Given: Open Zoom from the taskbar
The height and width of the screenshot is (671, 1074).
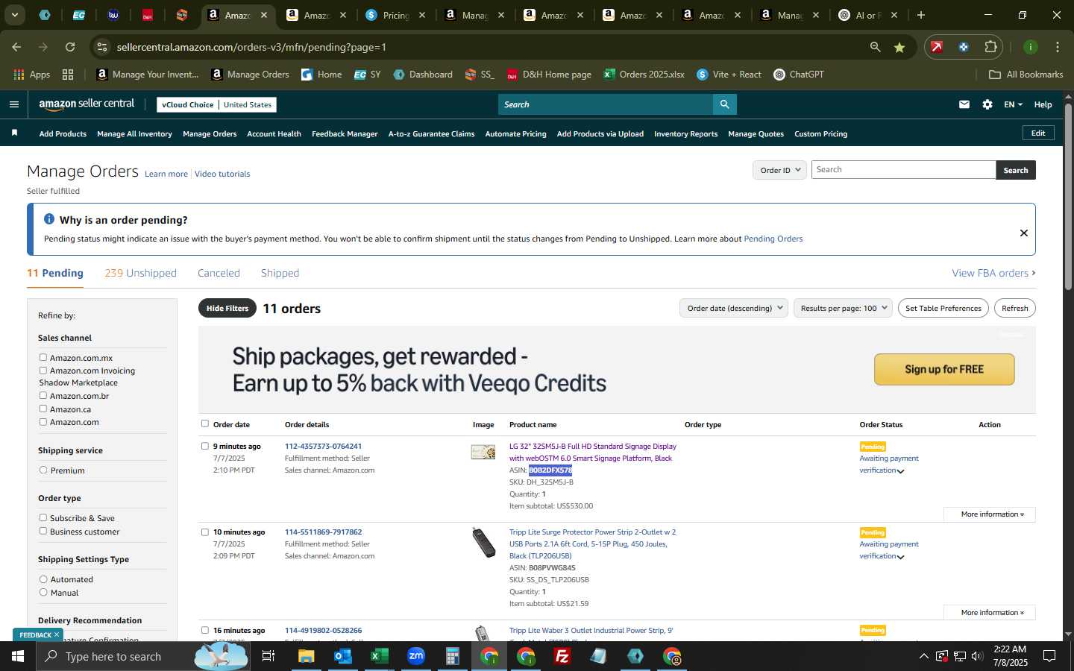Looking at the screenshot, I should (x=416, y=656).
